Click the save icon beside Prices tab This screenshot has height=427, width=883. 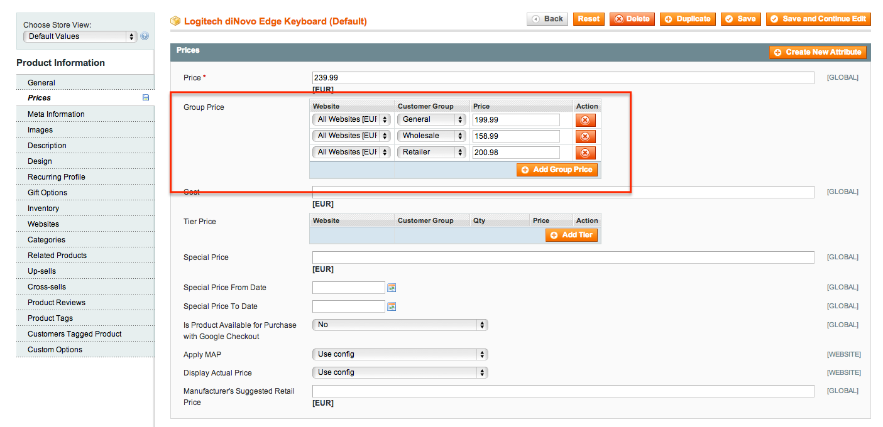[146, 98]
